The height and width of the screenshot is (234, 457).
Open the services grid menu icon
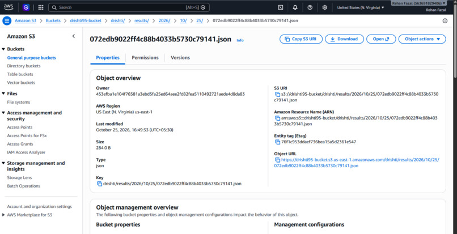point(41,7)
